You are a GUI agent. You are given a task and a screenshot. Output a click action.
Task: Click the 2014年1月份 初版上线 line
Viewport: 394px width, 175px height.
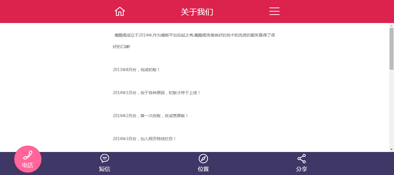(157, 93)
